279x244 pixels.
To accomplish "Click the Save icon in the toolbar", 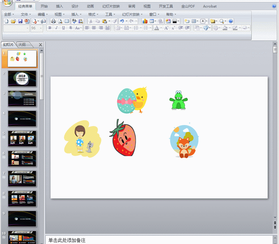I will pos(20,21).
